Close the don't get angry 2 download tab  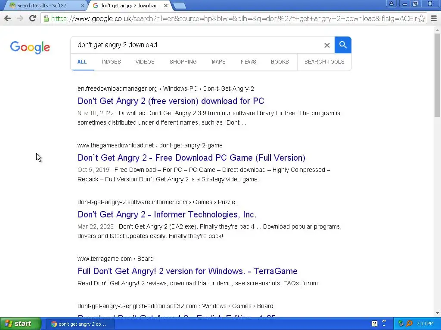[166, 6]
